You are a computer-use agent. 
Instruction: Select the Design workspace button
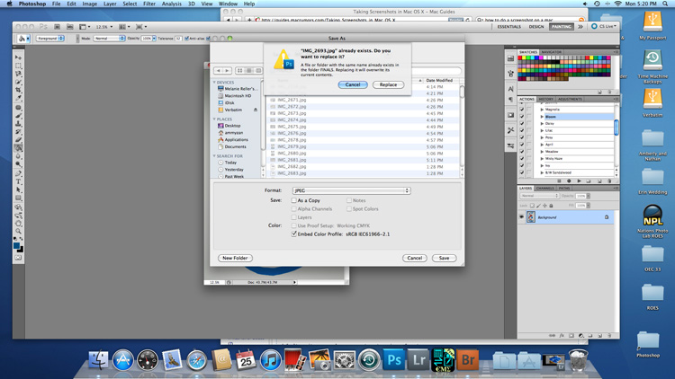pyautogui.click(x=536, y=27)
